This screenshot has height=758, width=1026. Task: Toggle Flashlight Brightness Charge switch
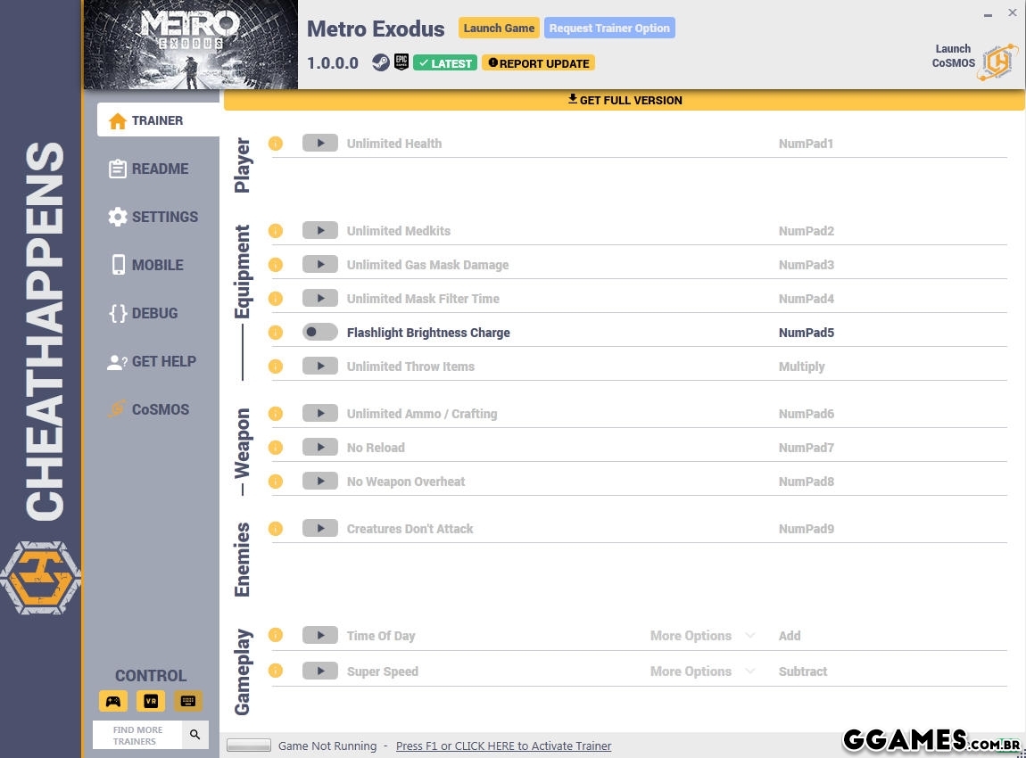coord(319,333)
